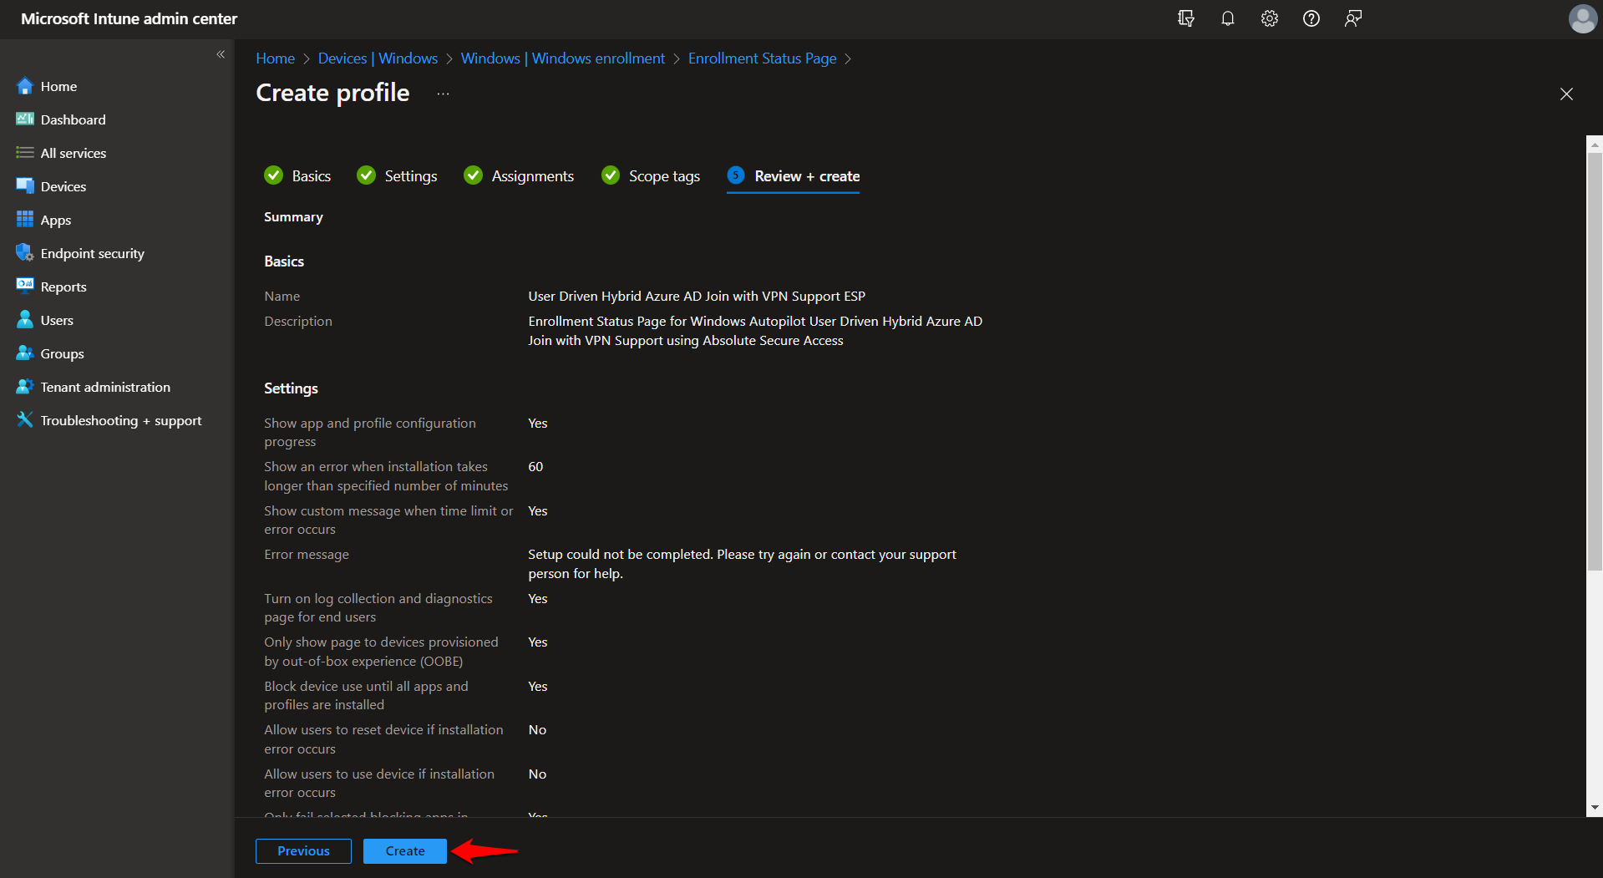Open the Dashboard from the sidebar
This screenshot has height=878, width=1603.
coord(73,119)
